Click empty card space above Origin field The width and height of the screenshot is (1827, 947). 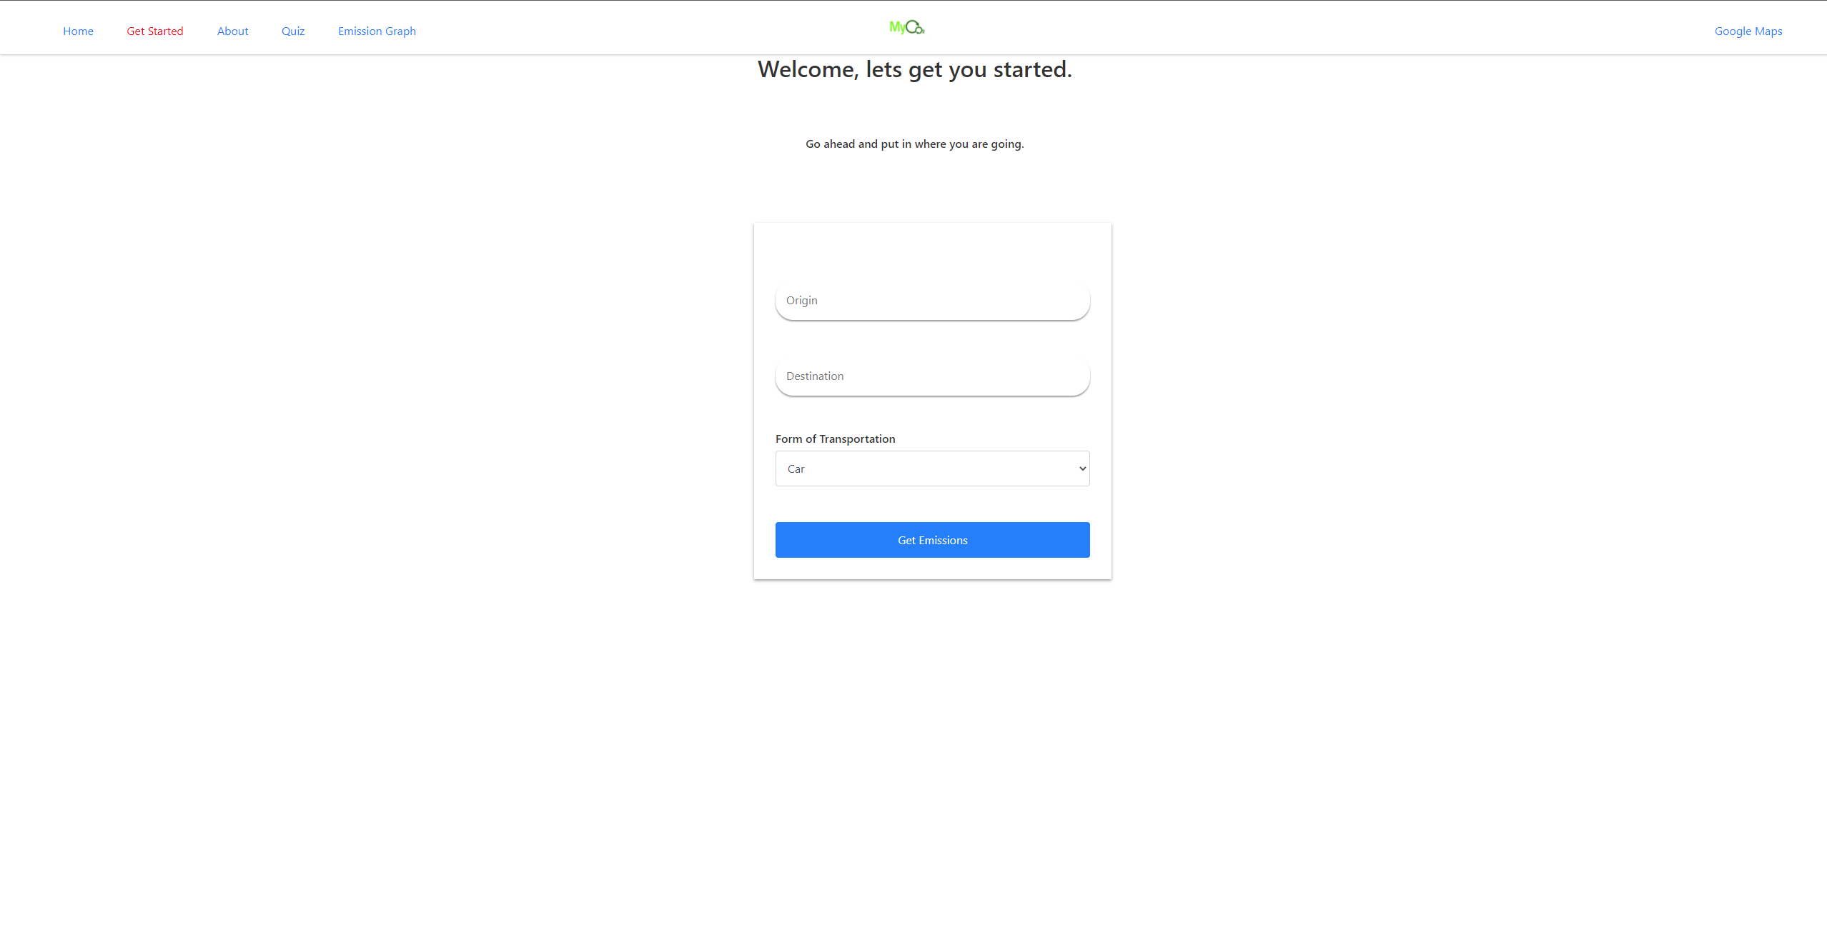click(932, 251)
